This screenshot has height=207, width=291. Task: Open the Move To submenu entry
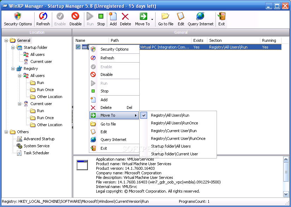[x=114, y=115]
